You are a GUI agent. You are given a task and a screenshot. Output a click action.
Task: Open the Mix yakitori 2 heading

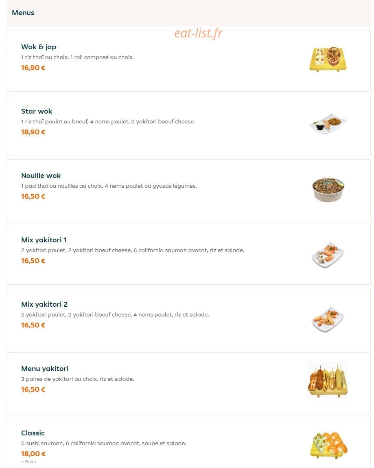44,304
